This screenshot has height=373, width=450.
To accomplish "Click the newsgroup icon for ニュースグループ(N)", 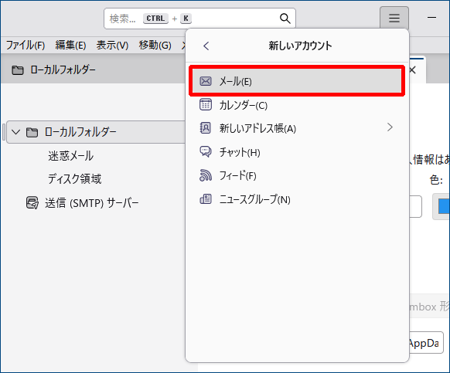I will pyautogui.click(x=206, y=199).
